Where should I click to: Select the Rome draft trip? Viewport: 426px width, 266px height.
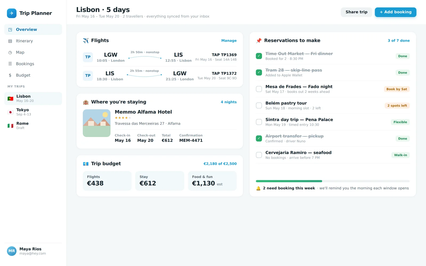(x=33, y=126)
